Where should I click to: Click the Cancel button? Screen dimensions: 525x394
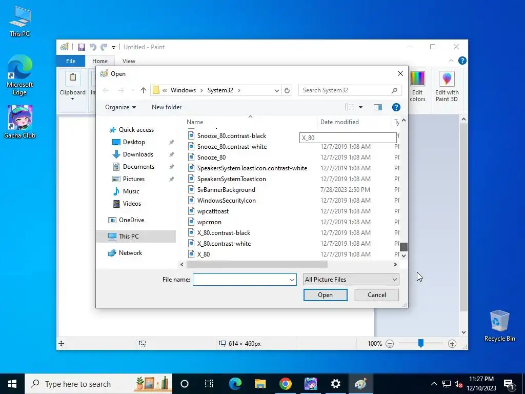pyautogui.click(x=377, y=295)
